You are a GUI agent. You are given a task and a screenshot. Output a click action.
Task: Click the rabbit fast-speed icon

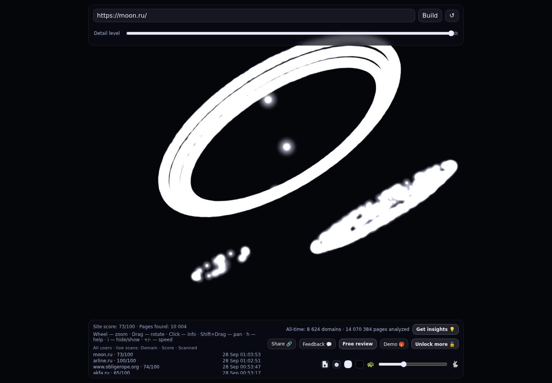click(x=455, y=364)
